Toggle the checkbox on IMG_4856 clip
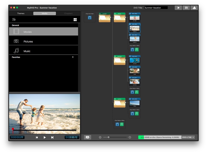The height and width of the screenshot is (153, 207). pyautogui.click(x=130, y=13)
